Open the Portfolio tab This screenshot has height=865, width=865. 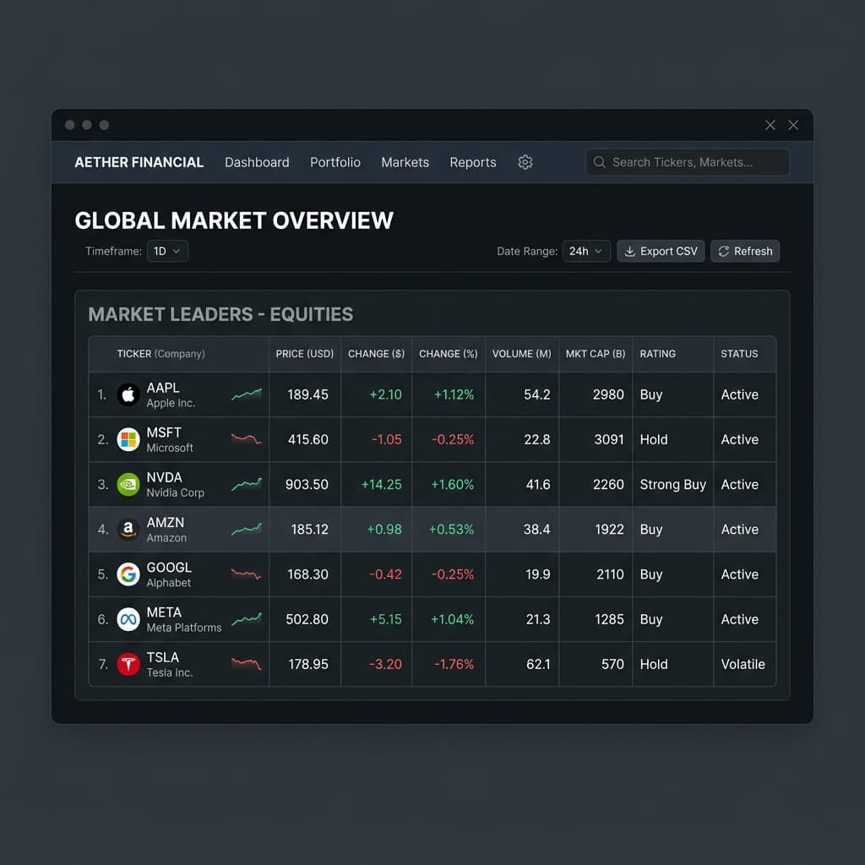335,162
